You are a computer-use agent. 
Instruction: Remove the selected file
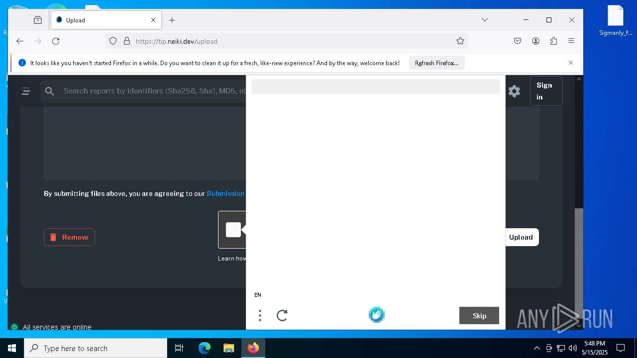[x=69, y=237]
